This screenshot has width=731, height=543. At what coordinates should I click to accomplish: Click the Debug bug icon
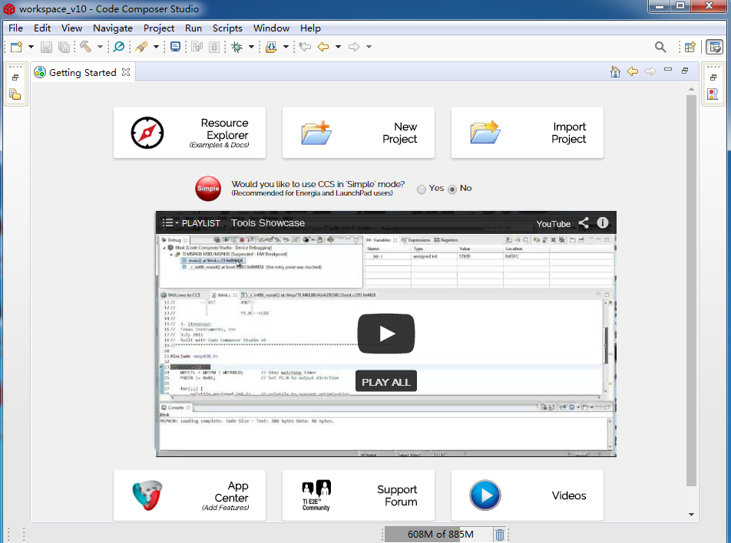(x=237, y=47)
